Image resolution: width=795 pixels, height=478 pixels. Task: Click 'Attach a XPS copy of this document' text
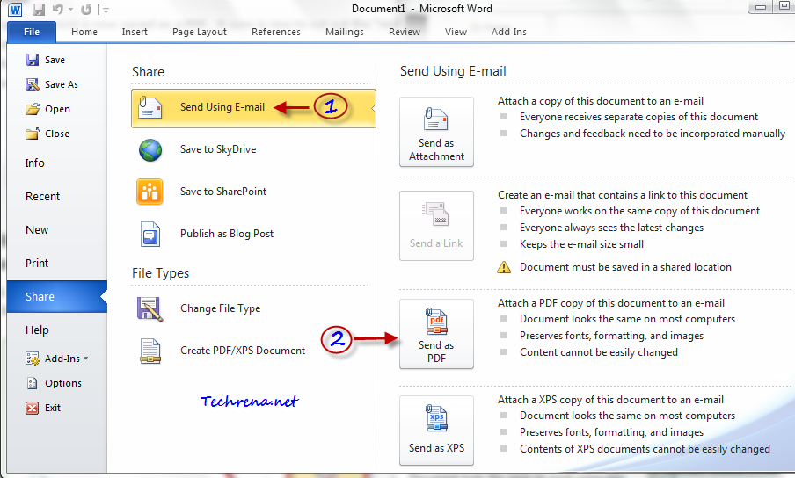tap(610, 400)
